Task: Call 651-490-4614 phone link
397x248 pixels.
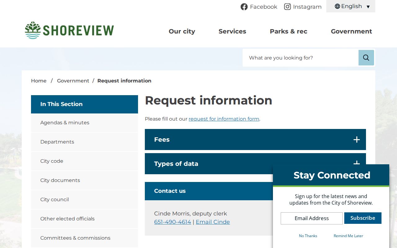Action: coord(172,222)
